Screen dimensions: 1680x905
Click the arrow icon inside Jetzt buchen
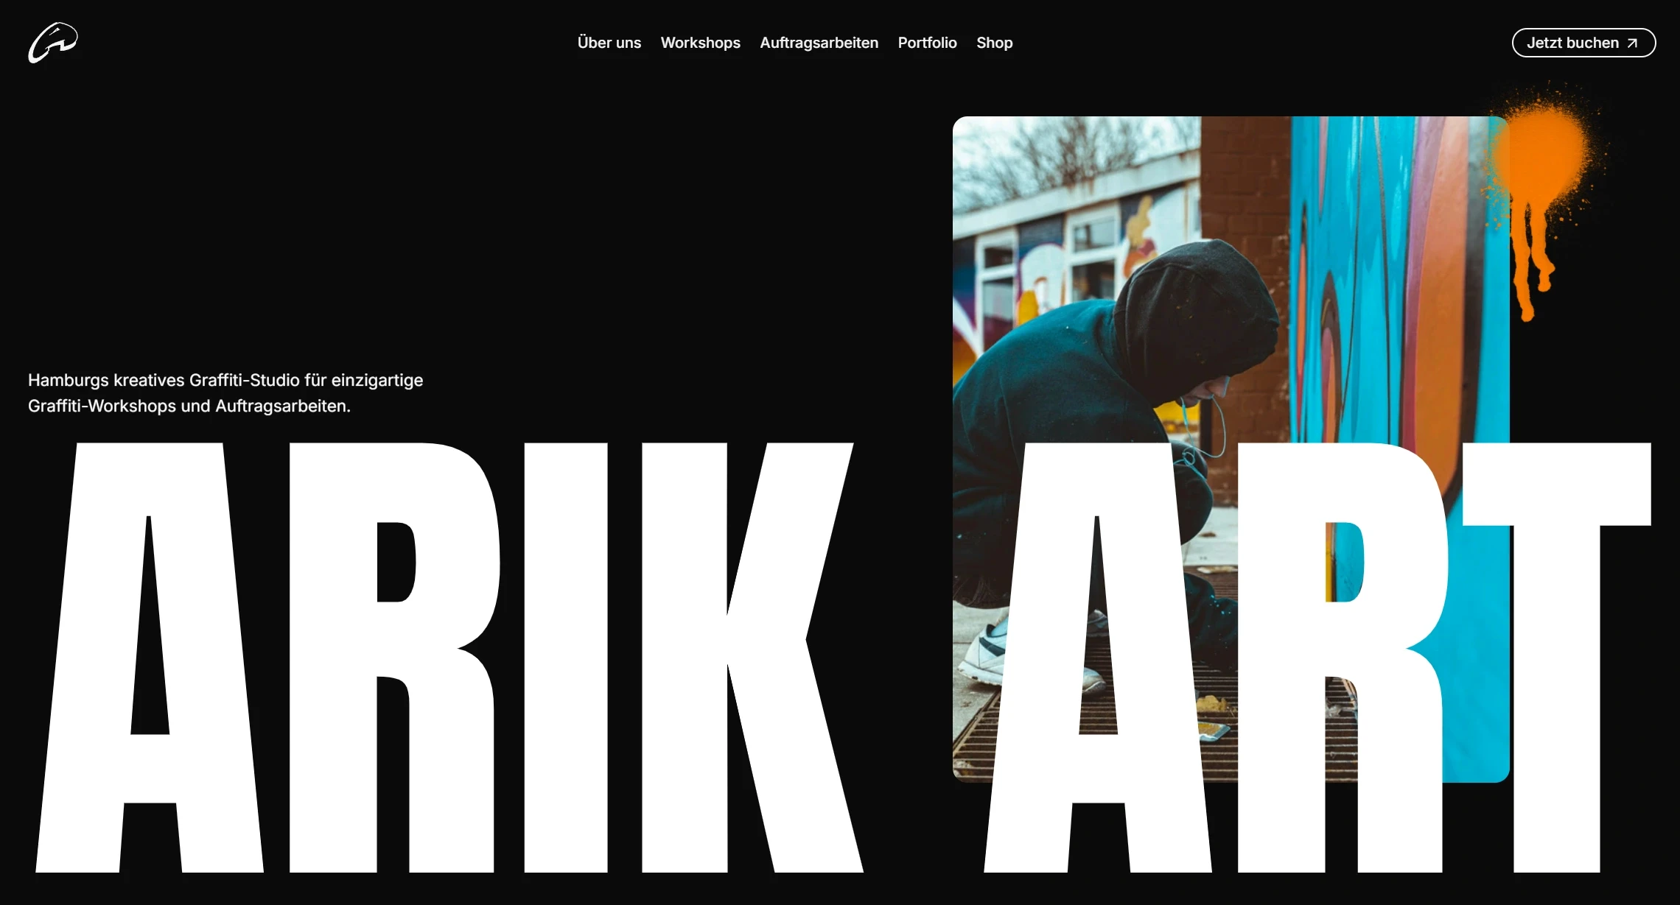pyautogui.click(x=1632, y=43)
